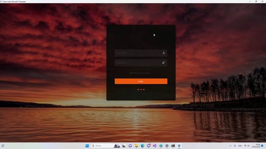Open Task View from the taskbar

[124, 146]
